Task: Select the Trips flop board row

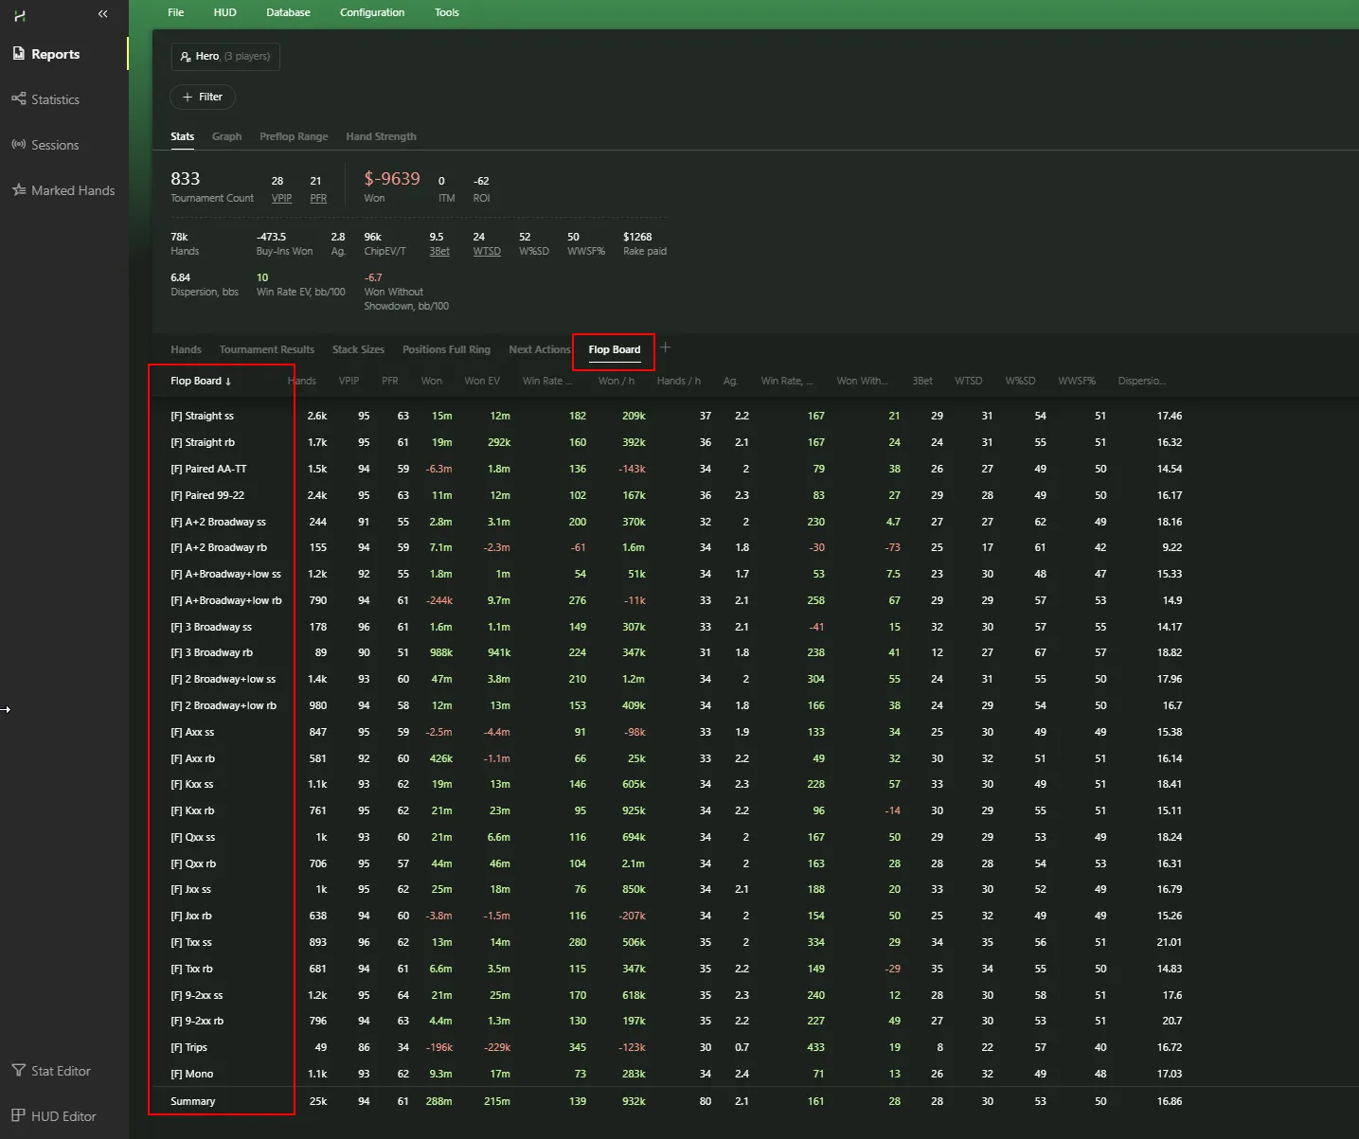Action: [196, 1047]
